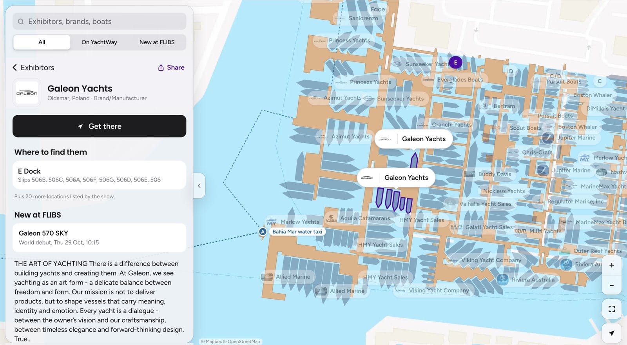Screen dimensions: 627x345
Task: Open the OpenStreetMap attribution link
Action: (x=241, y=341)
